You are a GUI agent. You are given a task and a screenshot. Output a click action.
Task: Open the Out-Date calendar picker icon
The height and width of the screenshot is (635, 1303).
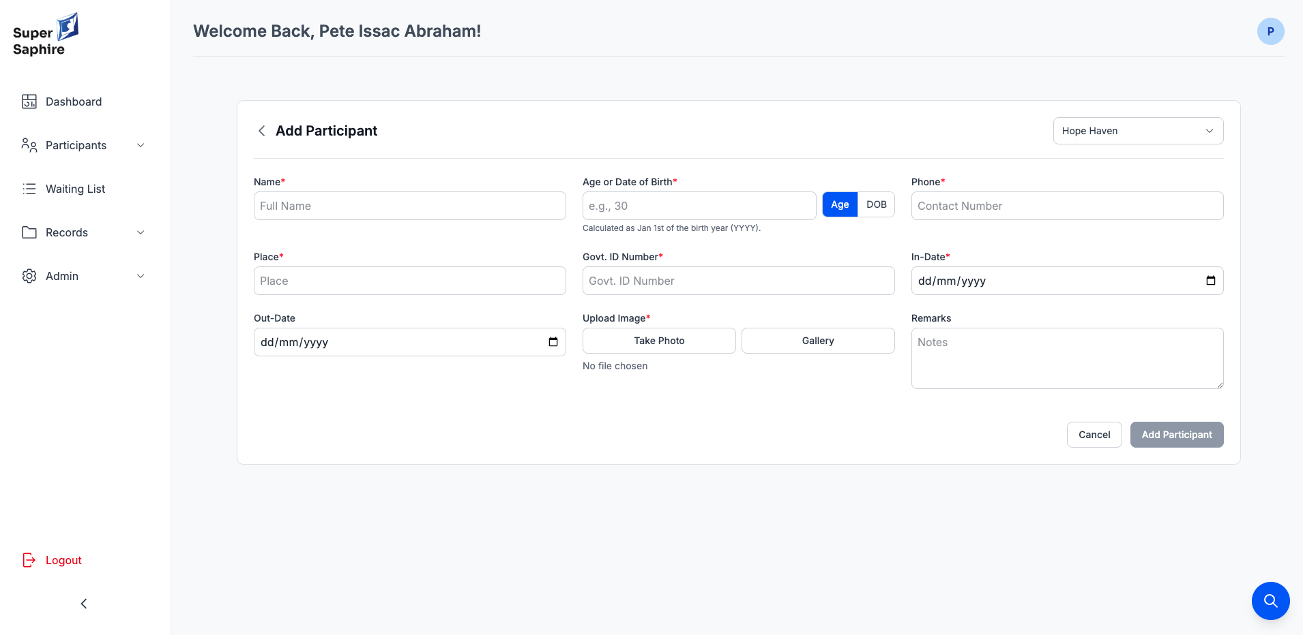click(553, 342)
